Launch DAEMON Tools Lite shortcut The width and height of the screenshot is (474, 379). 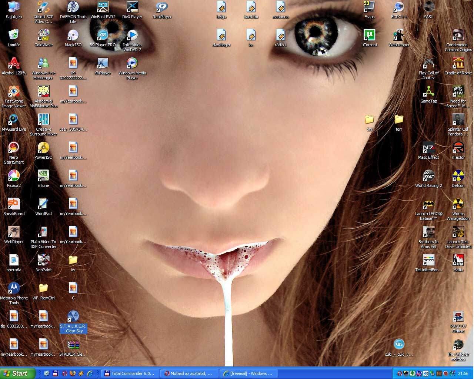(73, 12)
